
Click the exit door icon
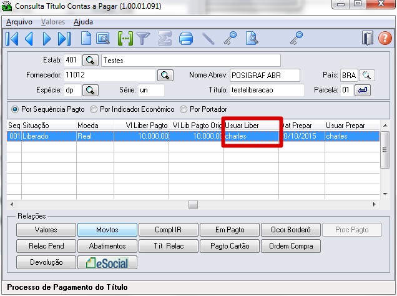368,38
